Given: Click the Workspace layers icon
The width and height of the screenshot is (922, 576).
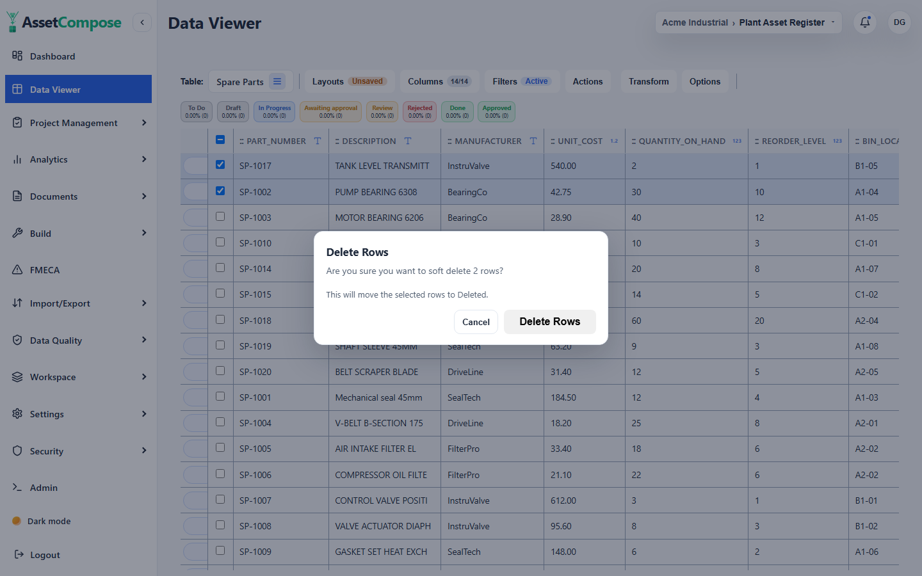Looking at the screenshot, I should [x=17, y=376].
